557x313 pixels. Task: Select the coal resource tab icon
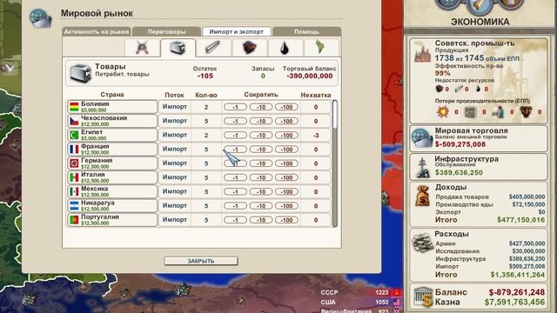click(250, 48)
